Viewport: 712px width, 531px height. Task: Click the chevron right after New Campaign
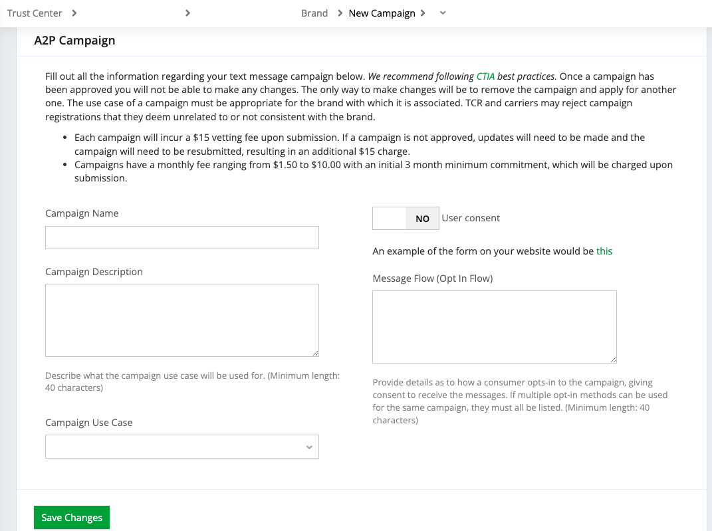coord(423,13)
